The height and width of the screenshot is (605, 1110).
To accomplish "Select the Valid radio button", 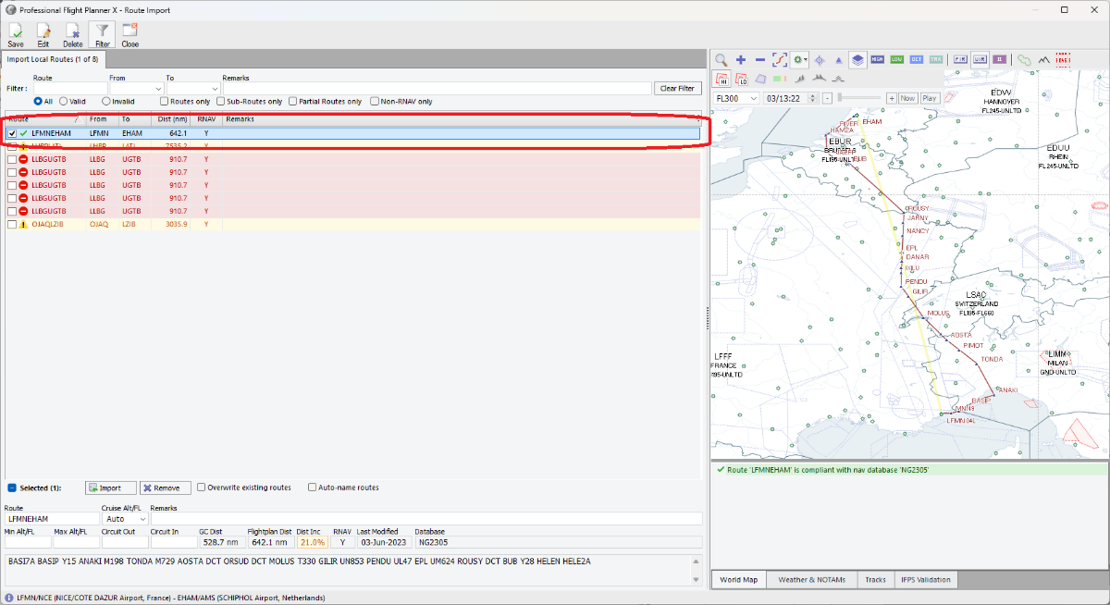I will [64, 102].
